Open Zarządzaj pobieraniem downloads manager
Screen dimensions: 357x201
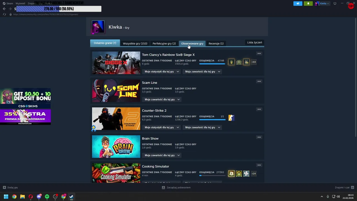pyautogui.click(x=176, y=188)
